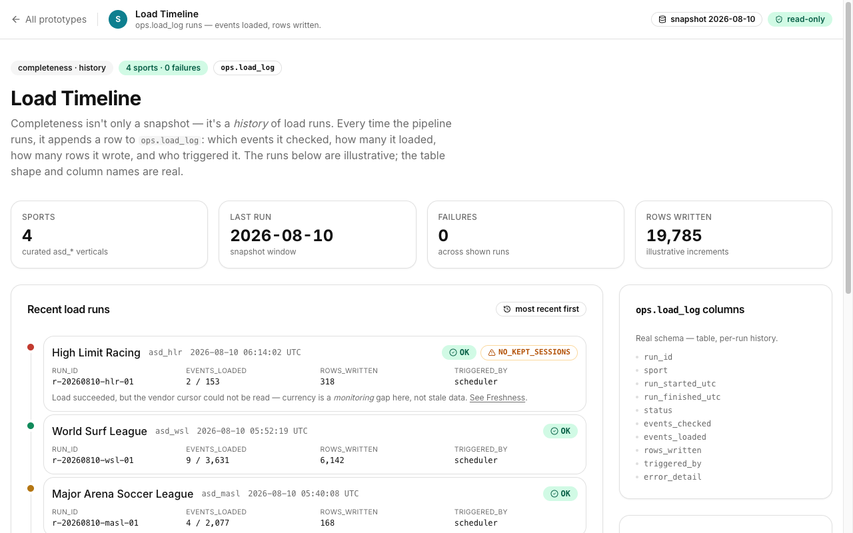The image size is (853, 533).
Task: Select the World Surf League run title
Action: [99, 431]
